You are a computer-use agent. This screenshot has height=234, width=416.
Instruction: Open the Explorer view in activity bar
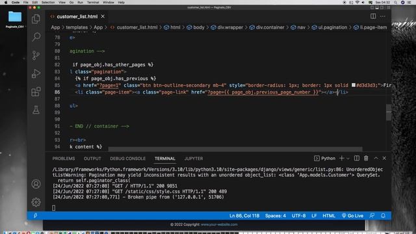[36, 19]
